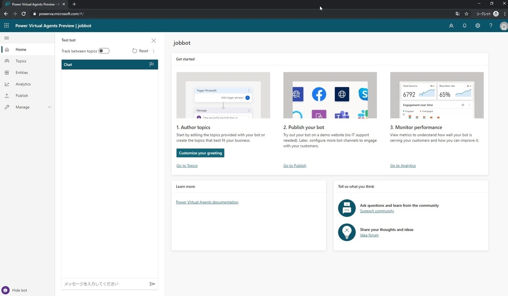Open Idea forum link
The height and width of the screenshot is (296, 508).
tap(369, 235)
